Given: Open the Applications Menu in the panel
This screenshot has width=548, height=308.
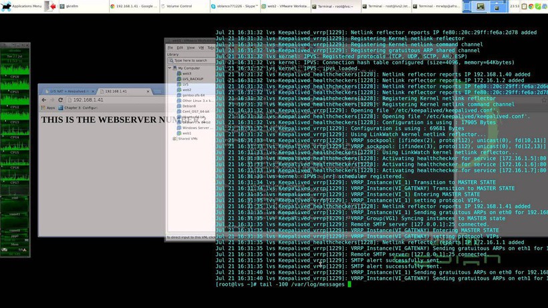Looking at the screenshot, I should 21,6.
